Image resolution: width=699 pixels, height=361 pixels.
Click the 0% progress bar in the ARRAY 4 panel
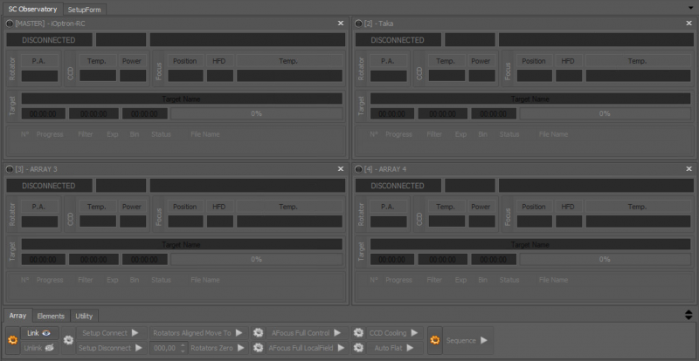click(605, 259)
